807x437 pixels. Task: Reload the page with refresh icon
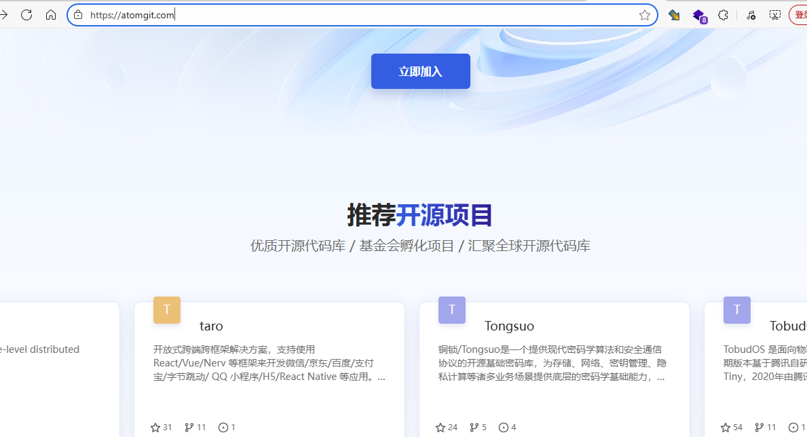[26, 15]
